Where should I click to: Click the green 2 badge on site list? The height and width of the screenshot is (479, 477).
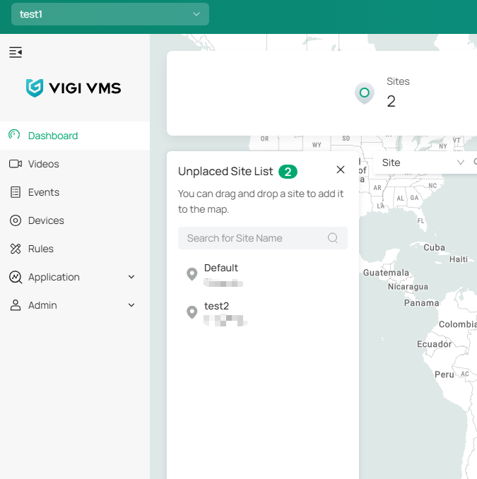click(x=288, y=172)
